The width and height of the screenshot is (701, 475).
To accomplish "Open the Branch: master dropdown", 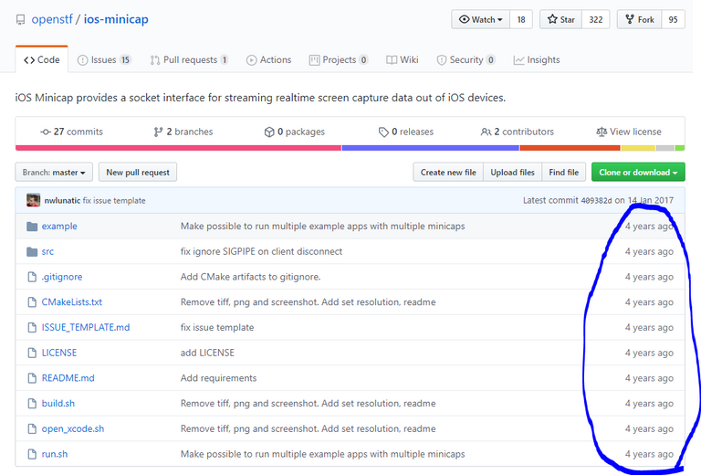I will click(54, 173).
